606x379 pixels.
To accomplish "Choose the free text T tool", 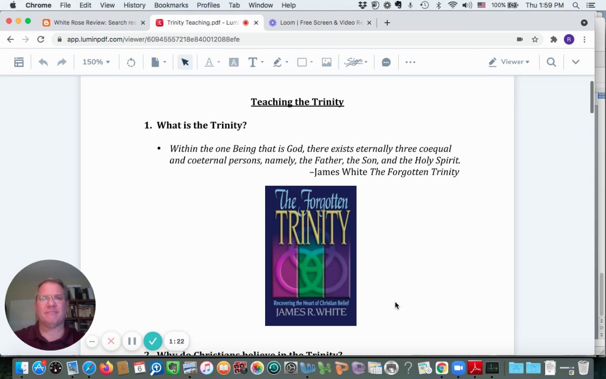I will pos(252,62).
